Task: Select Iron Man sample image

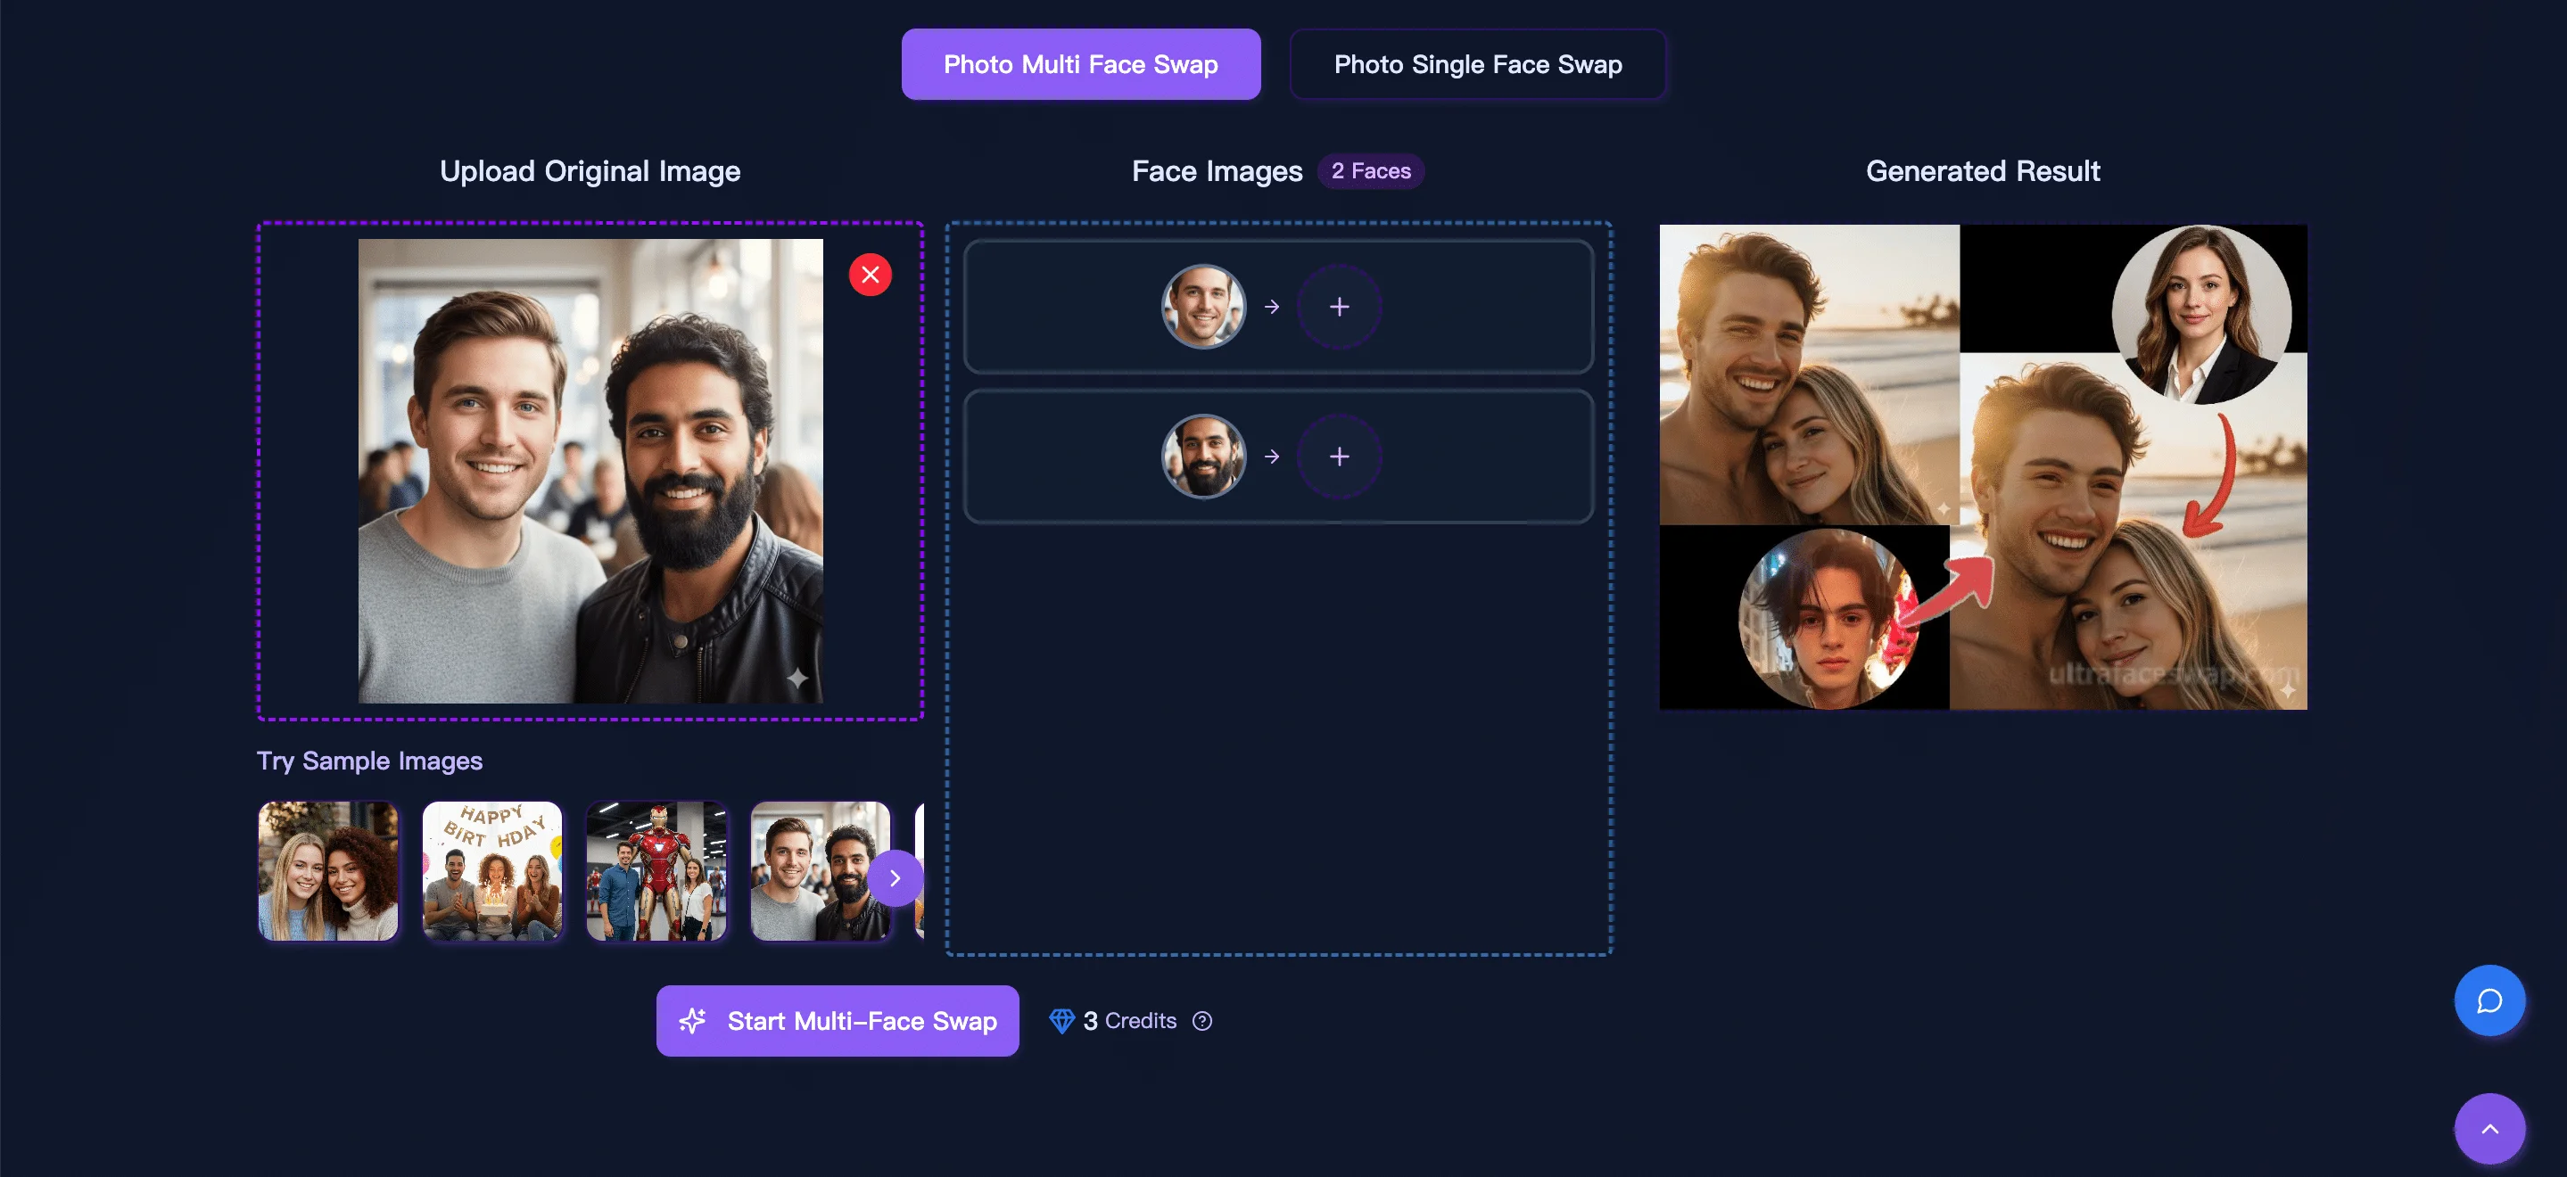Action: click(656, 871)
